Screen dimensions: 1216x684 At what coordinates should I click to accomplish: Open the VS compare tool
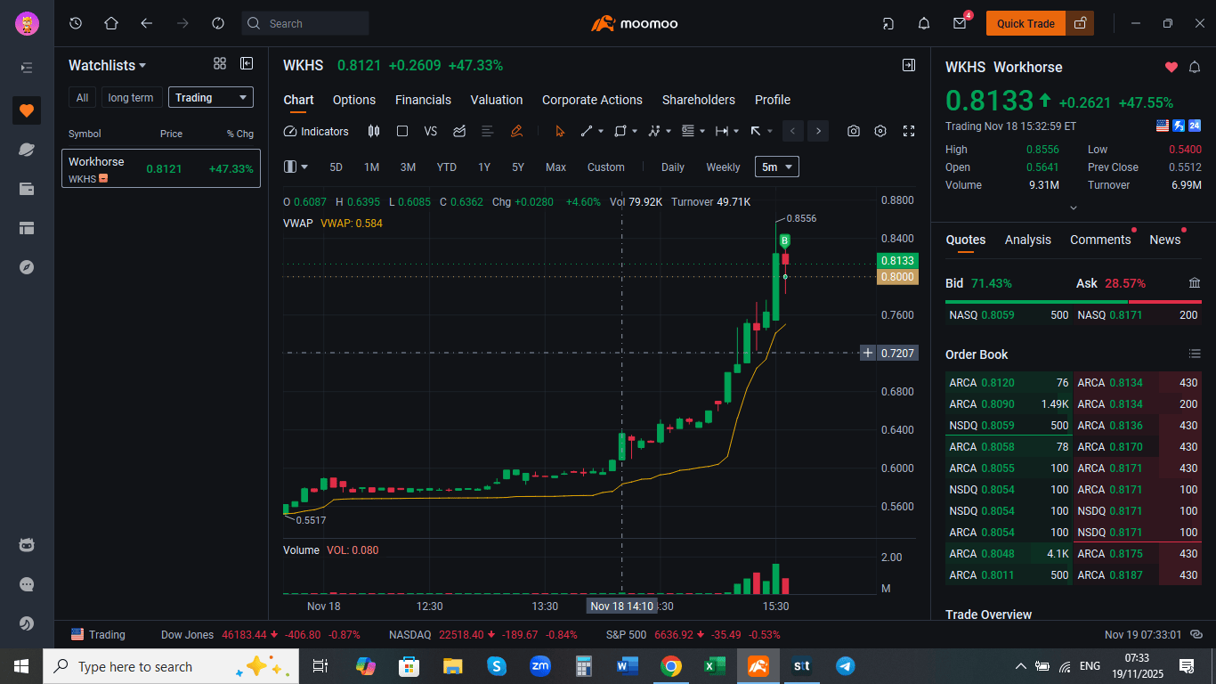click(431, 131)
